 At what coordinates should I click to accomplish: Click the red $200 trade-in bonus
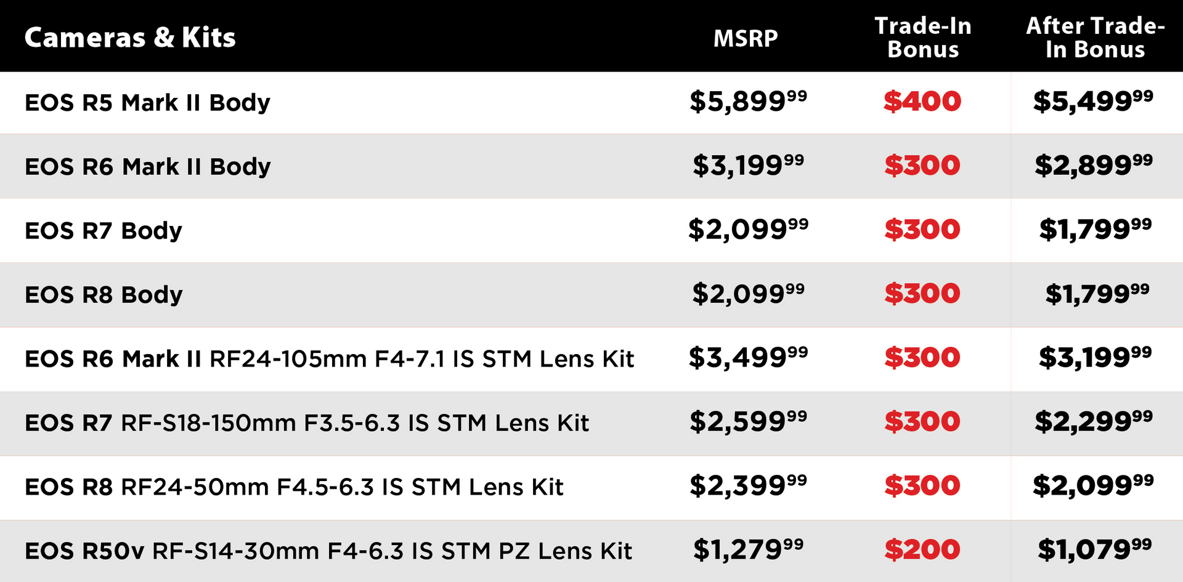tap(922, 550)
